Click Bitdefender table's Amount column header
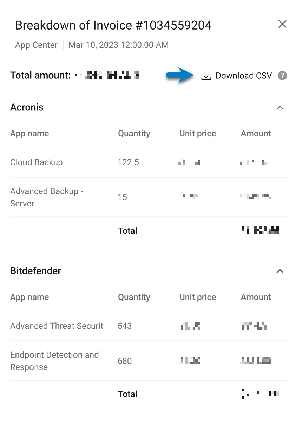 (x=256, y=297)
